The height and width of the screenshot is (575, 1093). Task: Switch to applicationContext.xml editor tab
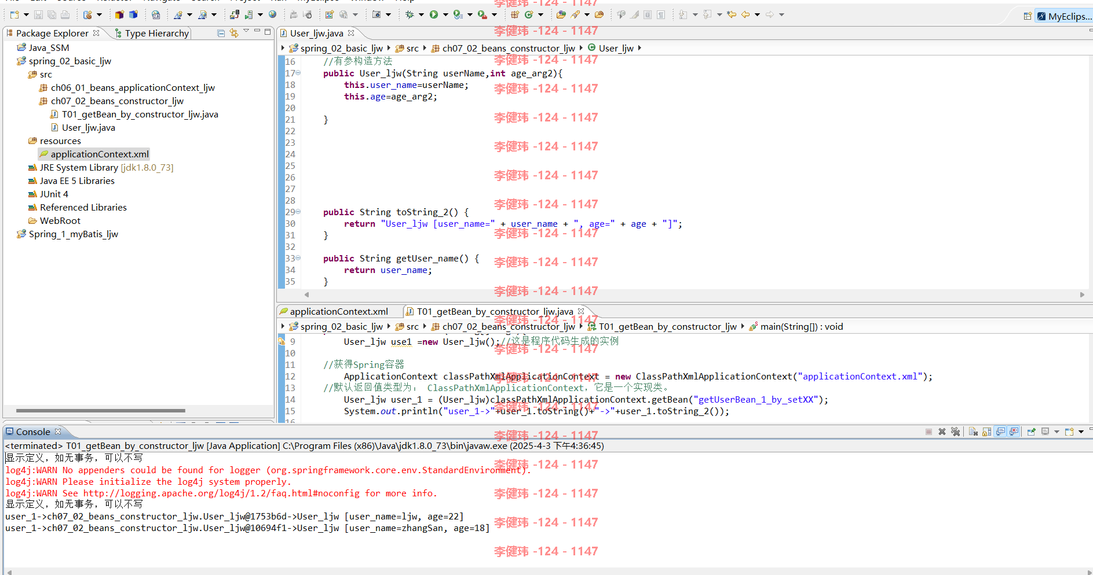334,311
